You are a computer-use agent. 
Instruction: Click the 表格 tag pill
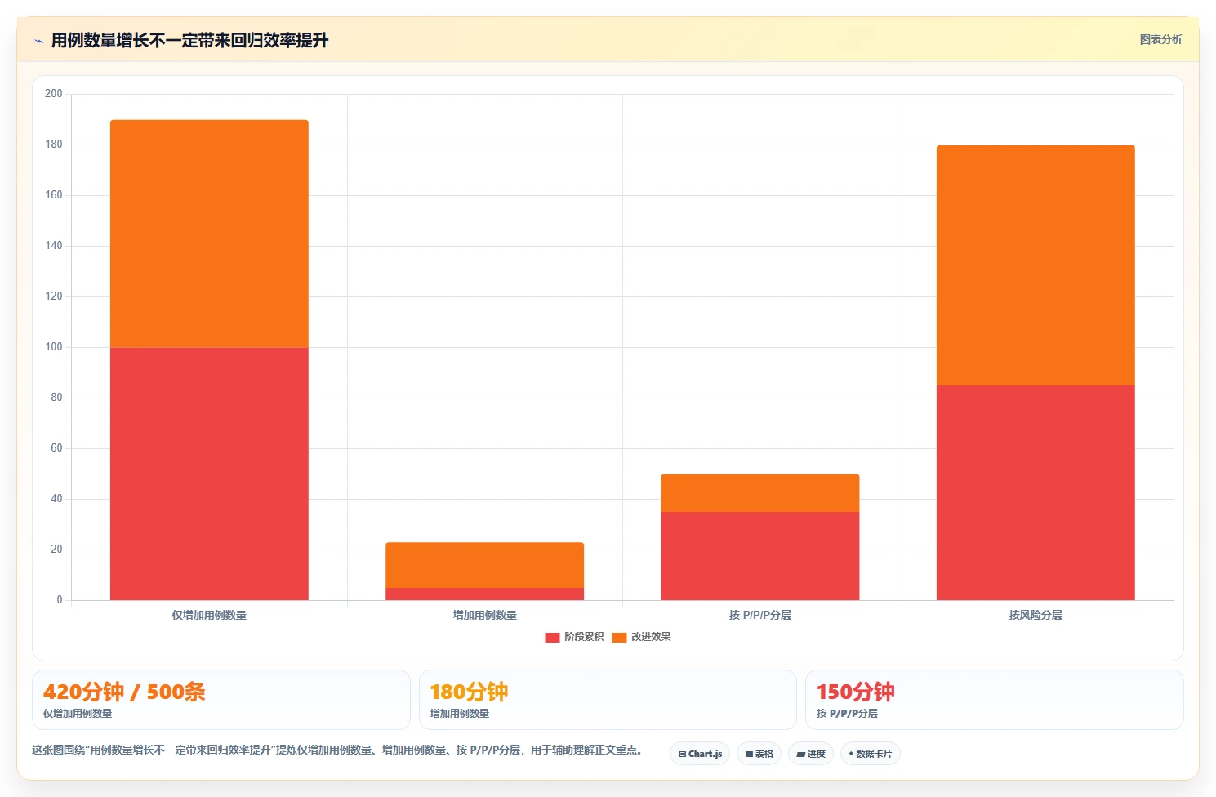point(759,754)
